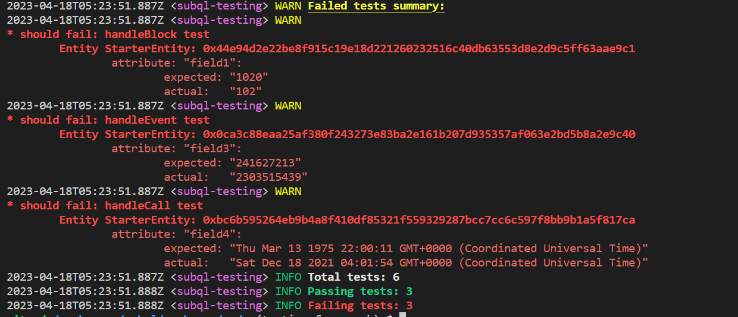
Task: Click the 'Failed tests summary:' heading
Action: pyautogui.click(x=376, y=7)
